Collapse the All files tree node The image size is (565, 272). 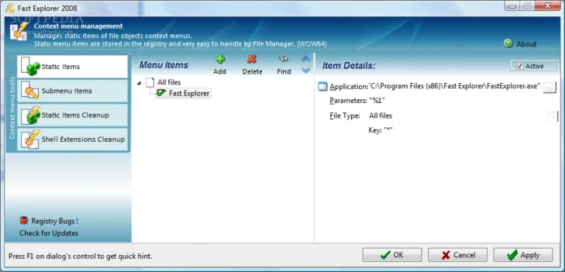tap(140, 83)
